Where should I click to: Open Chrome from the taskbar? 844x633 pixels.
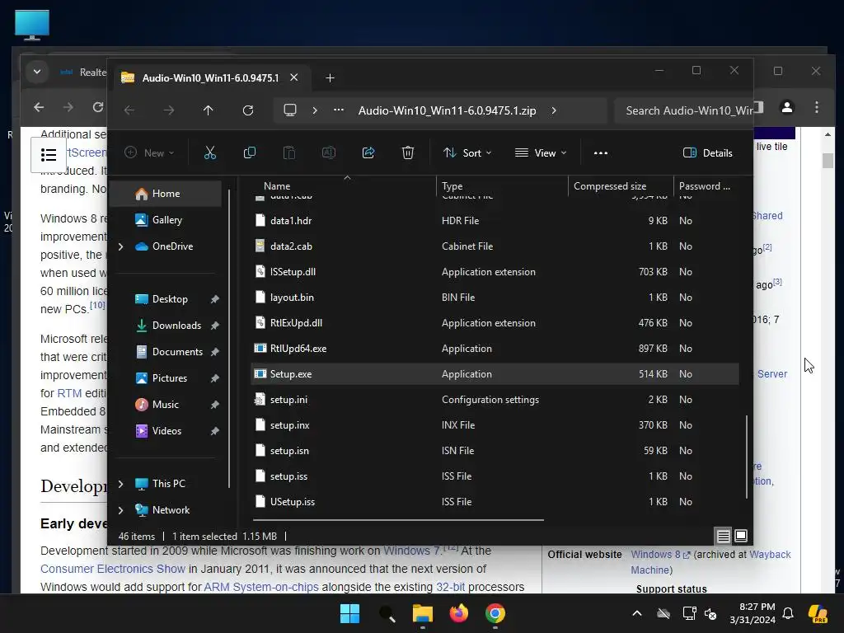coord(495,613)
